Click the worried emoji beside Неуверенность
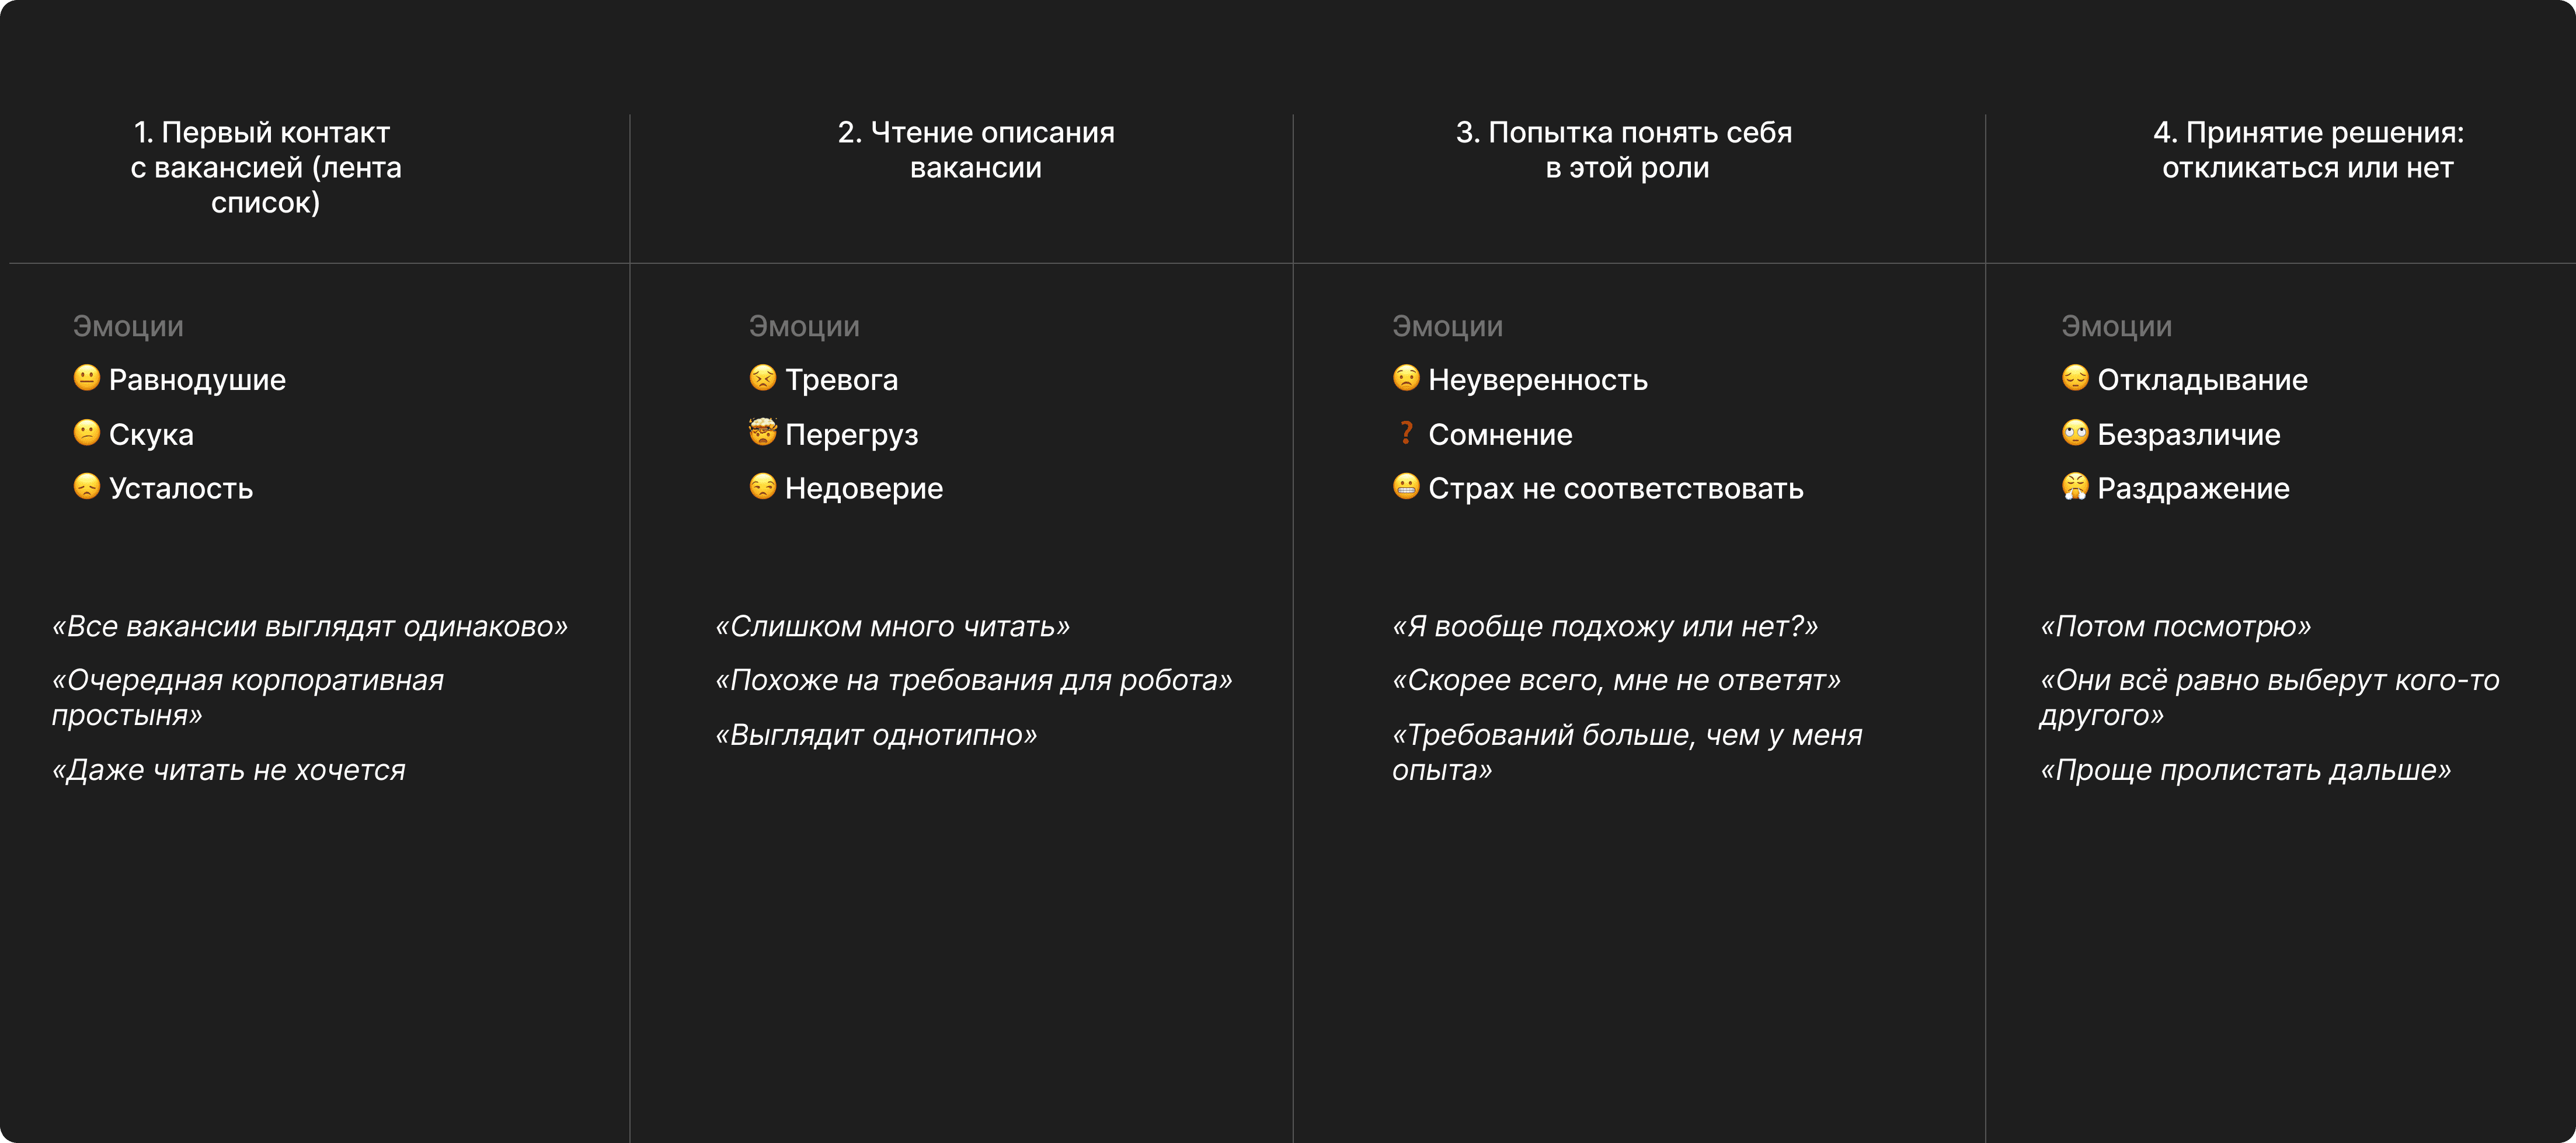This screenshot has height=1143, width=2576. point(1406,378)
